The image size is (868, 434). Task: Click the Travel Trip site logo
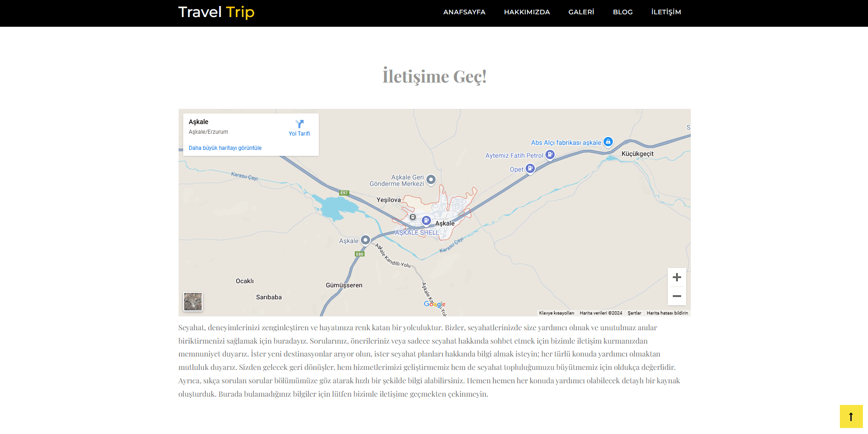(216, 12)
